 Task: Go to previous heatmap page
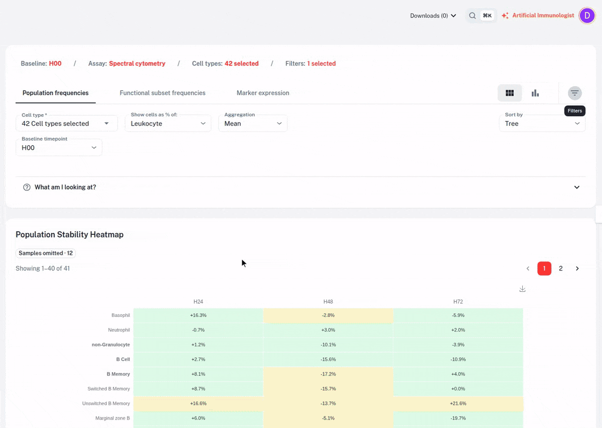528,268
